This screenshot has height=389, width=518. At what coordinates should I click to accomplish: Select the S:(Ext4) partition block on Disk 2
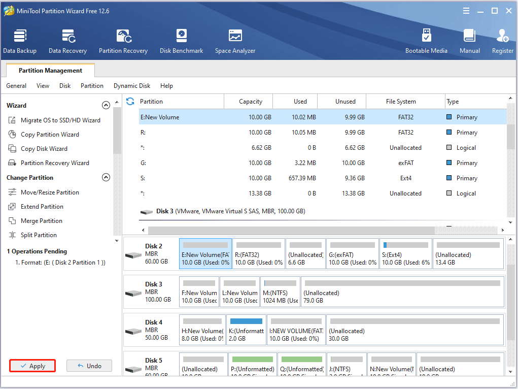[406, 254]
